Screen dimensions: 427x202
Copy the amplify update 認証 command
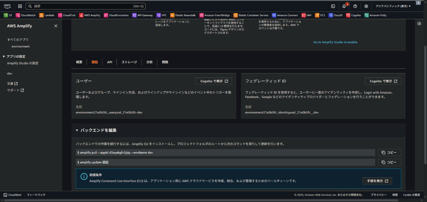389,162
